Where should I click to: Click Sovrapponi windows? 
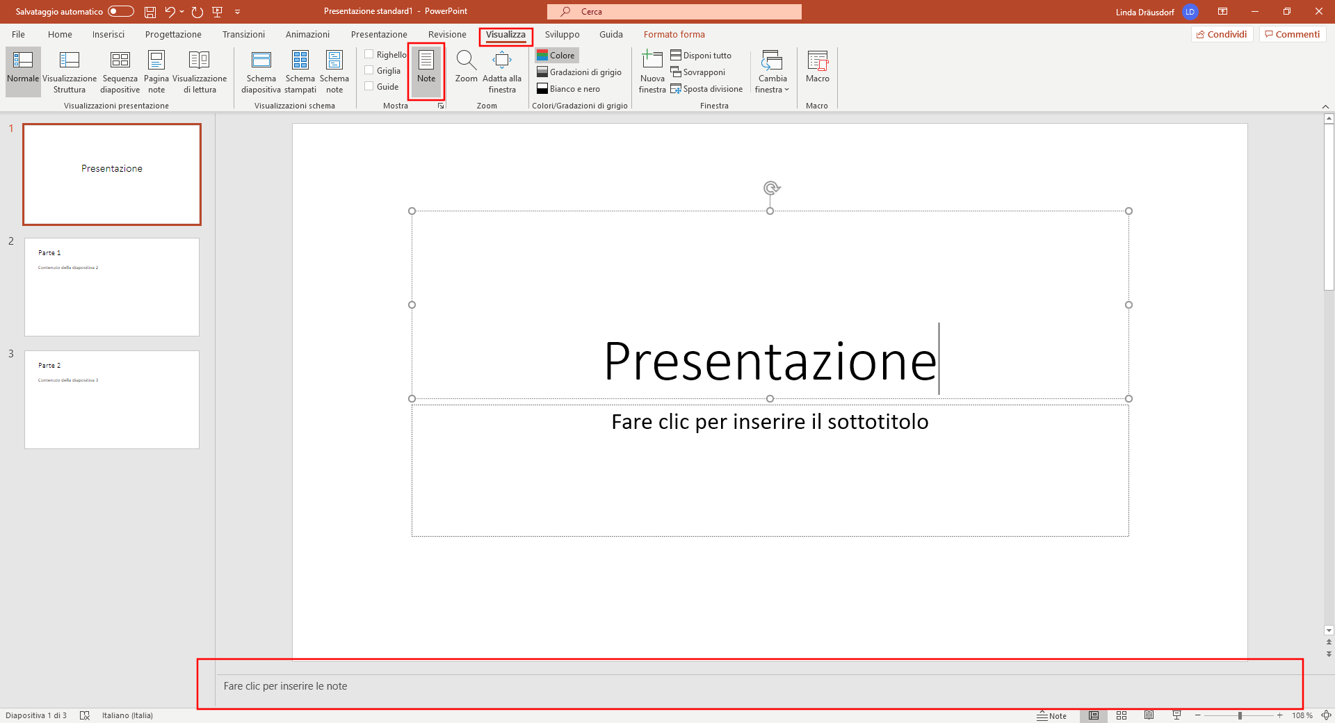(698, 72)
